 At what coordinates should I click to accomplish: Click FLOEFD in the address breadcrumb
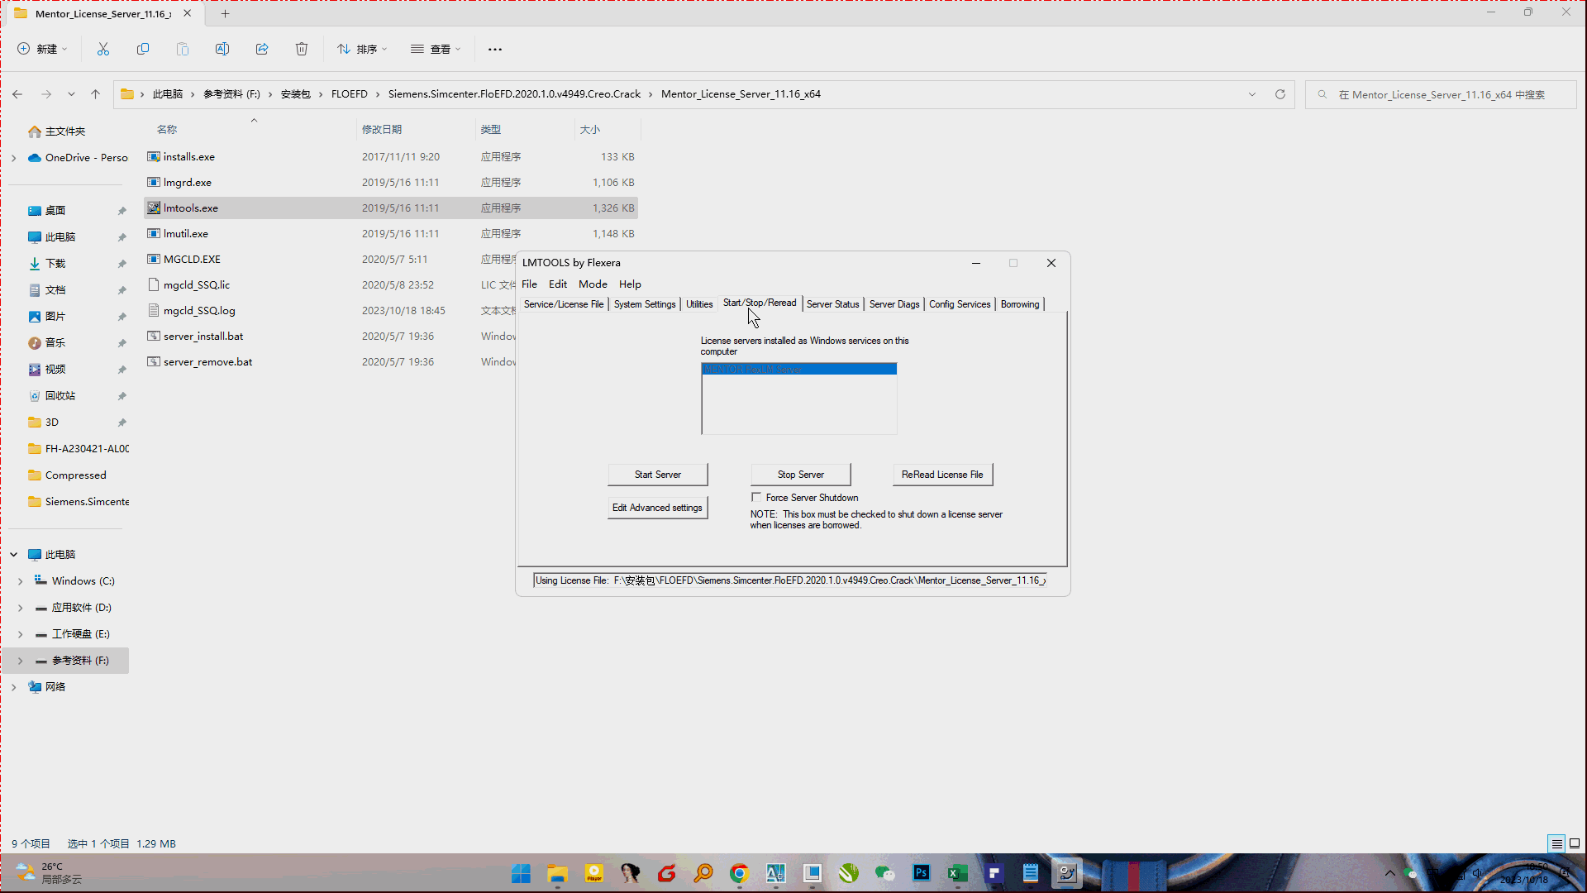(x=350, y=94)
